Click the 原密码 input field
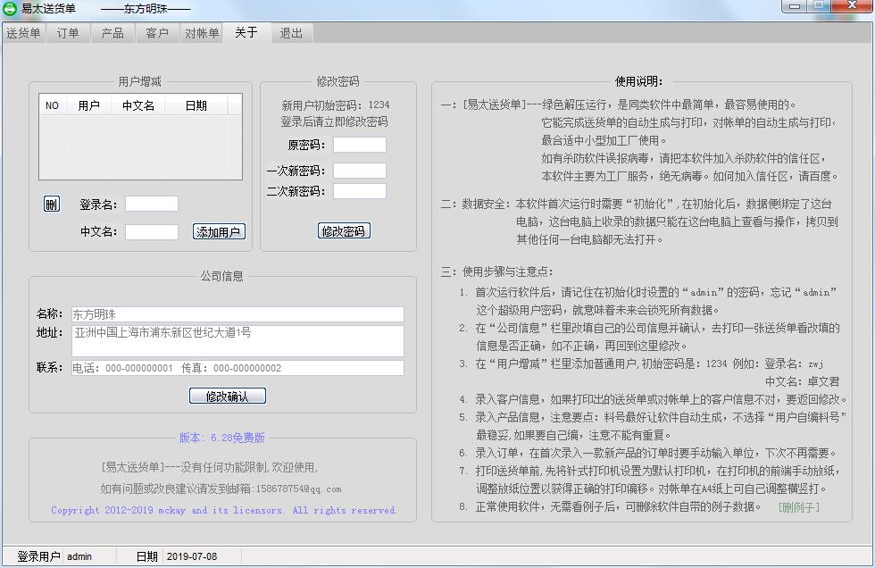 tap(359, 145)
